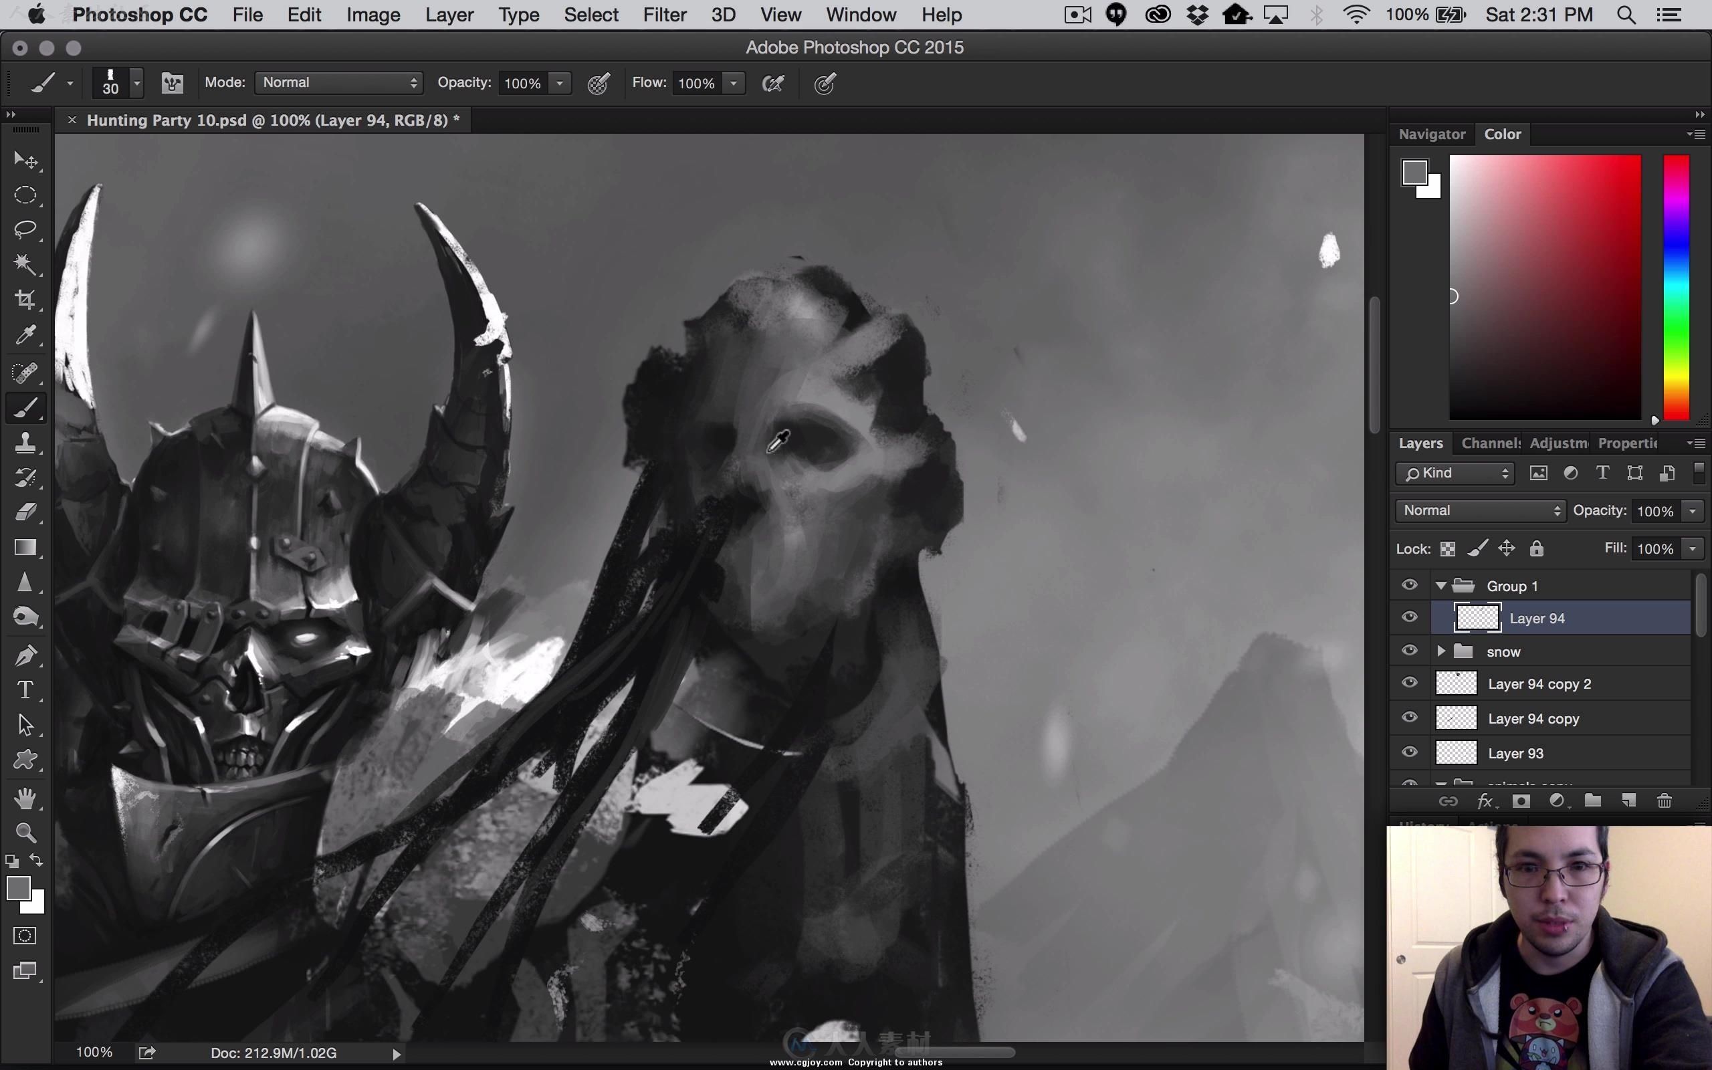
Task: Open macOS Spotlight search
Action: [x=1626, y=14]
